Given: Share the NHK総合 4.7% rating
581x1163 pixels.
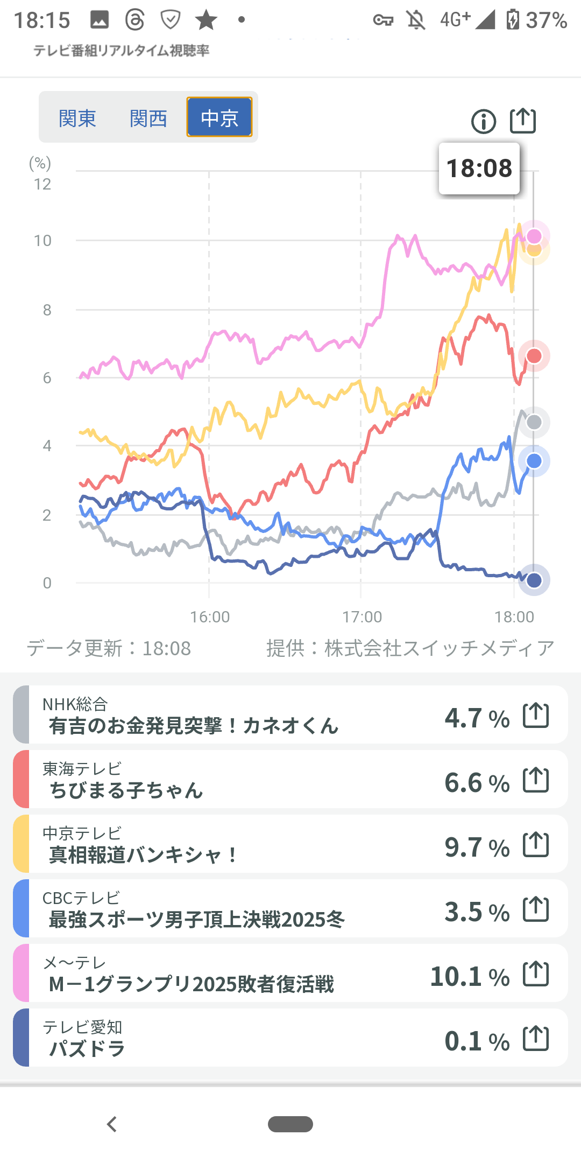Looking at the screenshot, I should [536, 716].
